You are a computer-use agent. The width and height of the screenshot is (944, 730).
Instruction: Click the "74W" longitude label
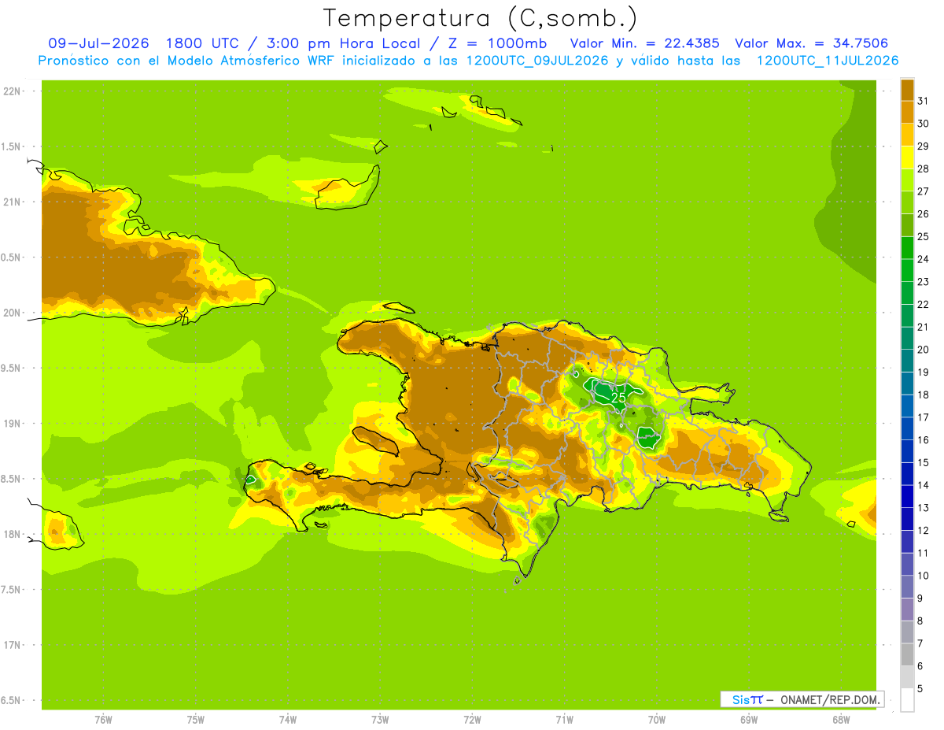(287, 720)
